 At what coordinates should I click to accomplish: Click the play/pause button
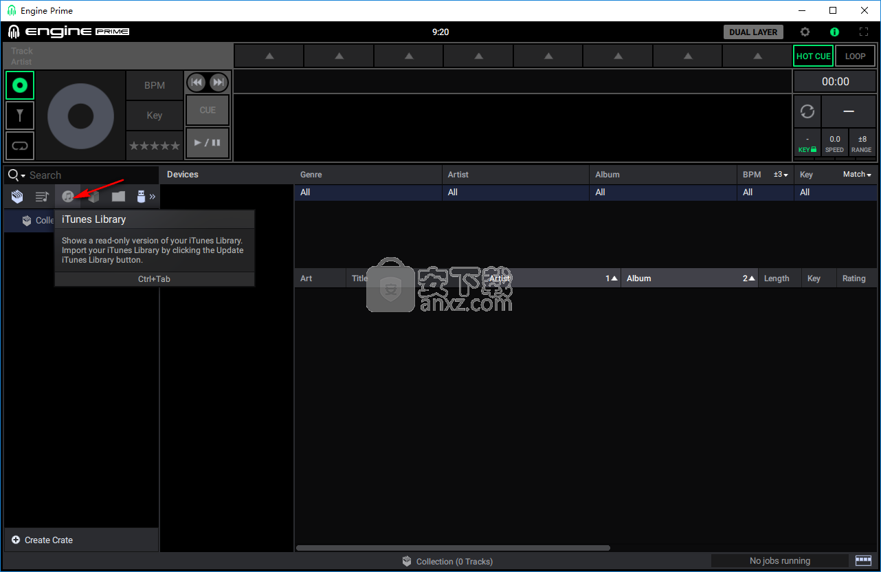pos(208,143)
